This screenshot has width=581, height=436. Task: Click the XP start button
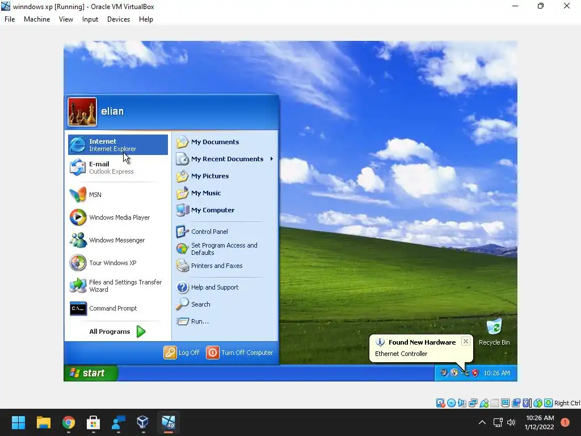tap(91, 373)
